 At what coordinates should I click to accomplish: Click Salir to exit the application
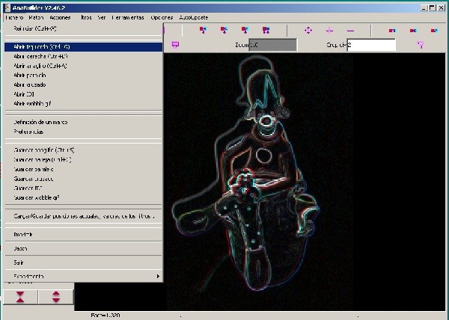(x=19, y=262)
